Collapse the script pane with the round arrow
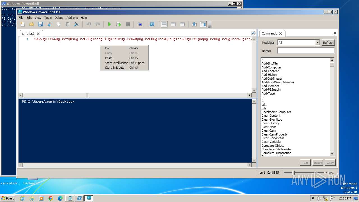The image size is (359, 202). tap(253, 33)
